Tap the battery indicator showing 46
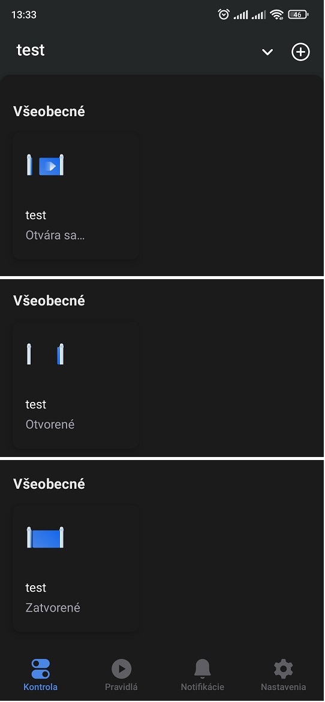The width and height of the screenshot is (325, 702). point(298,14)
